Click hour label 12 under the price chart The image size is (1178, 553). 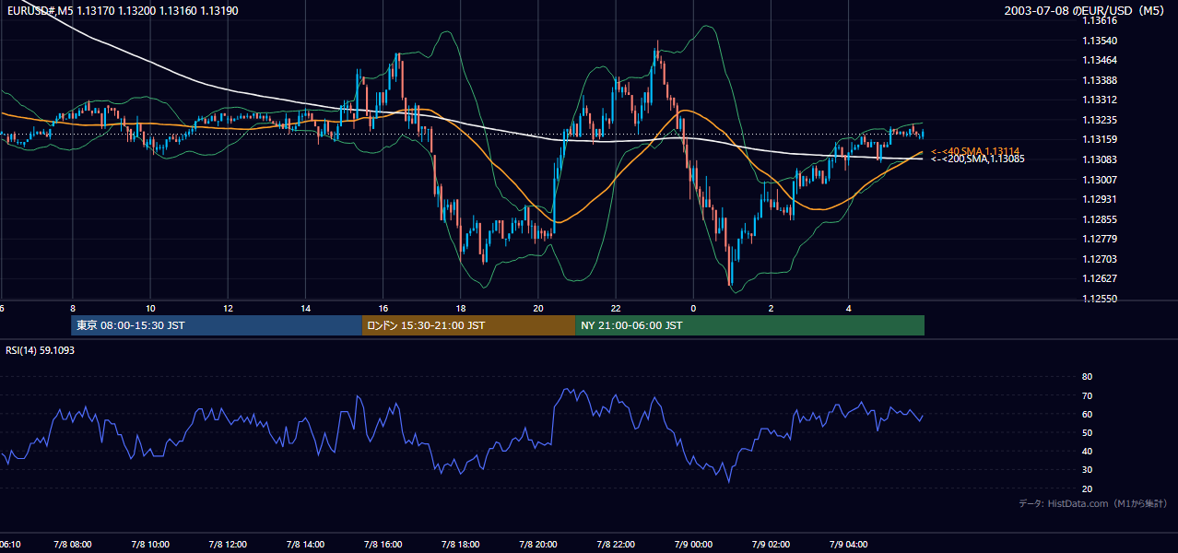(228, 309)
